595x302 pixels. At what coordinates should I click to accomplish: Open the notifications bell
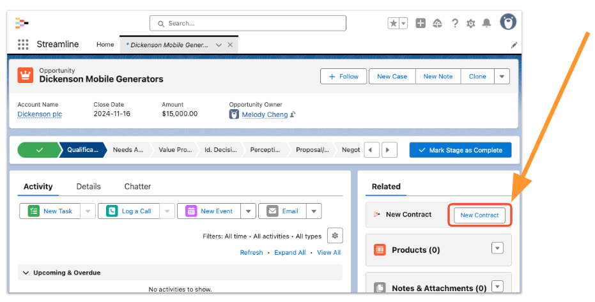click(x=487, y=24)
